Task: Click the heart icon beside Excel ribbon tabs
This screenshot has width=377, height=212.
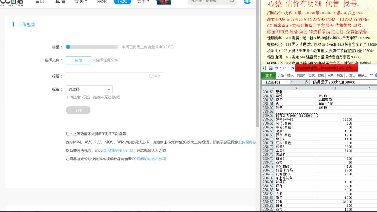Action: pos(371,75)
